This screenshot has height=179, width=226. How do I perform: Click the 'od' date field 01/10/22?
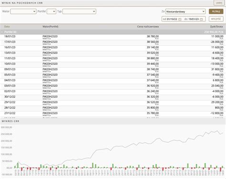coord(172,19)
